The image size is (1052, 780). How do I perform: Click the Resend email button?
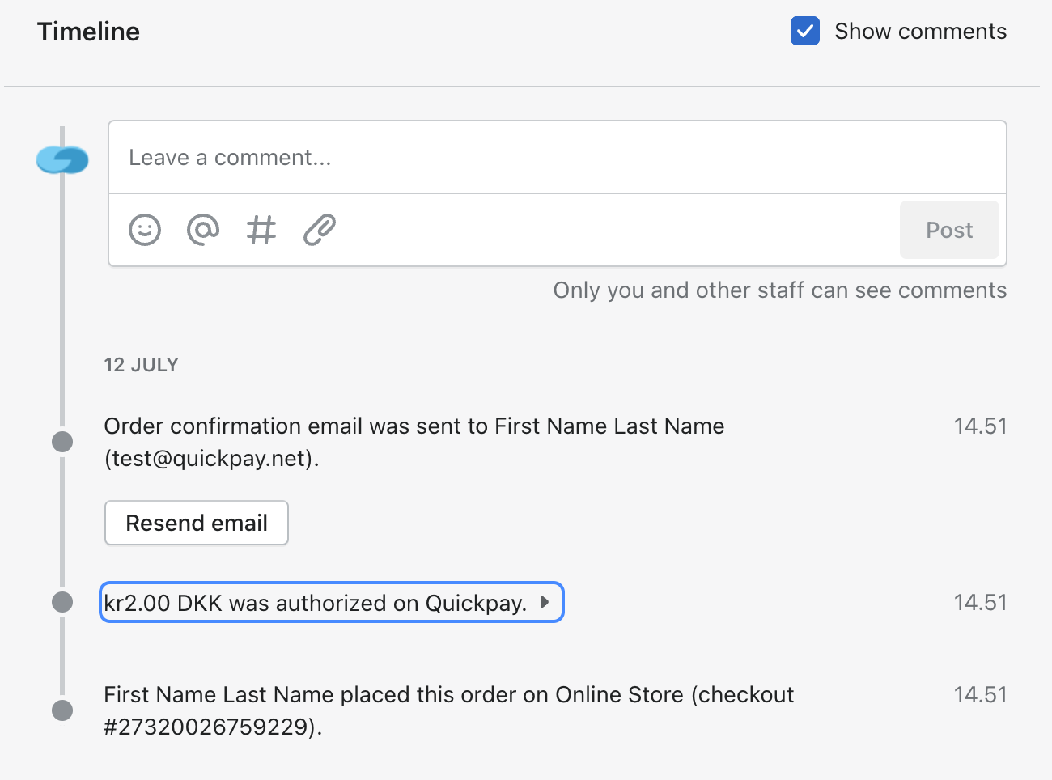[197, 523]
